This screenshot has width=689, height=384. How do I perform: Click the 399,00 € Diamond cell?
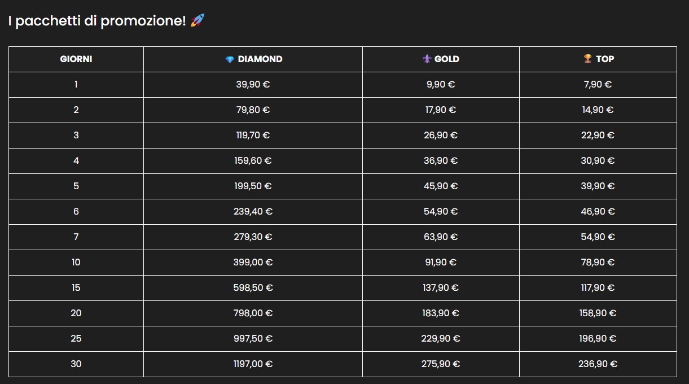pos(253,263)
